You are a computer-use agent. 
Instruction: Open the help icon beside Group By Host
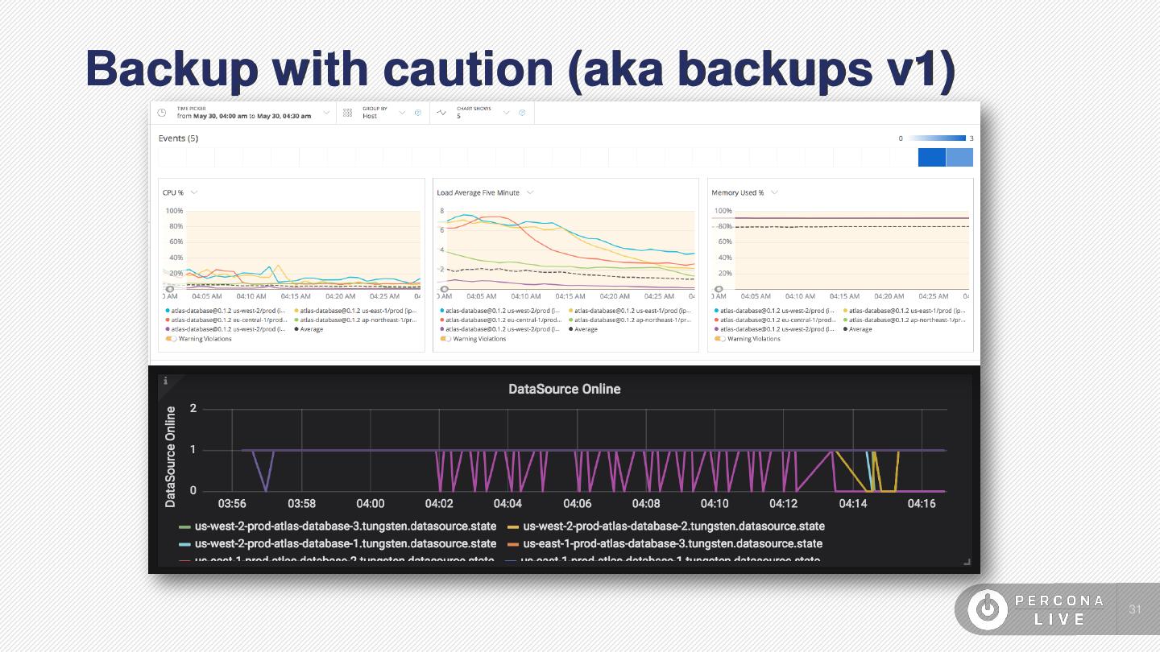[417, 113]
